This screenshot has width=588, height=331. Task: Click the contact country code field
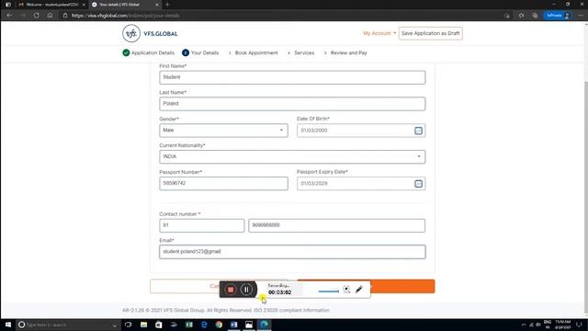click(x=202, y=225)
